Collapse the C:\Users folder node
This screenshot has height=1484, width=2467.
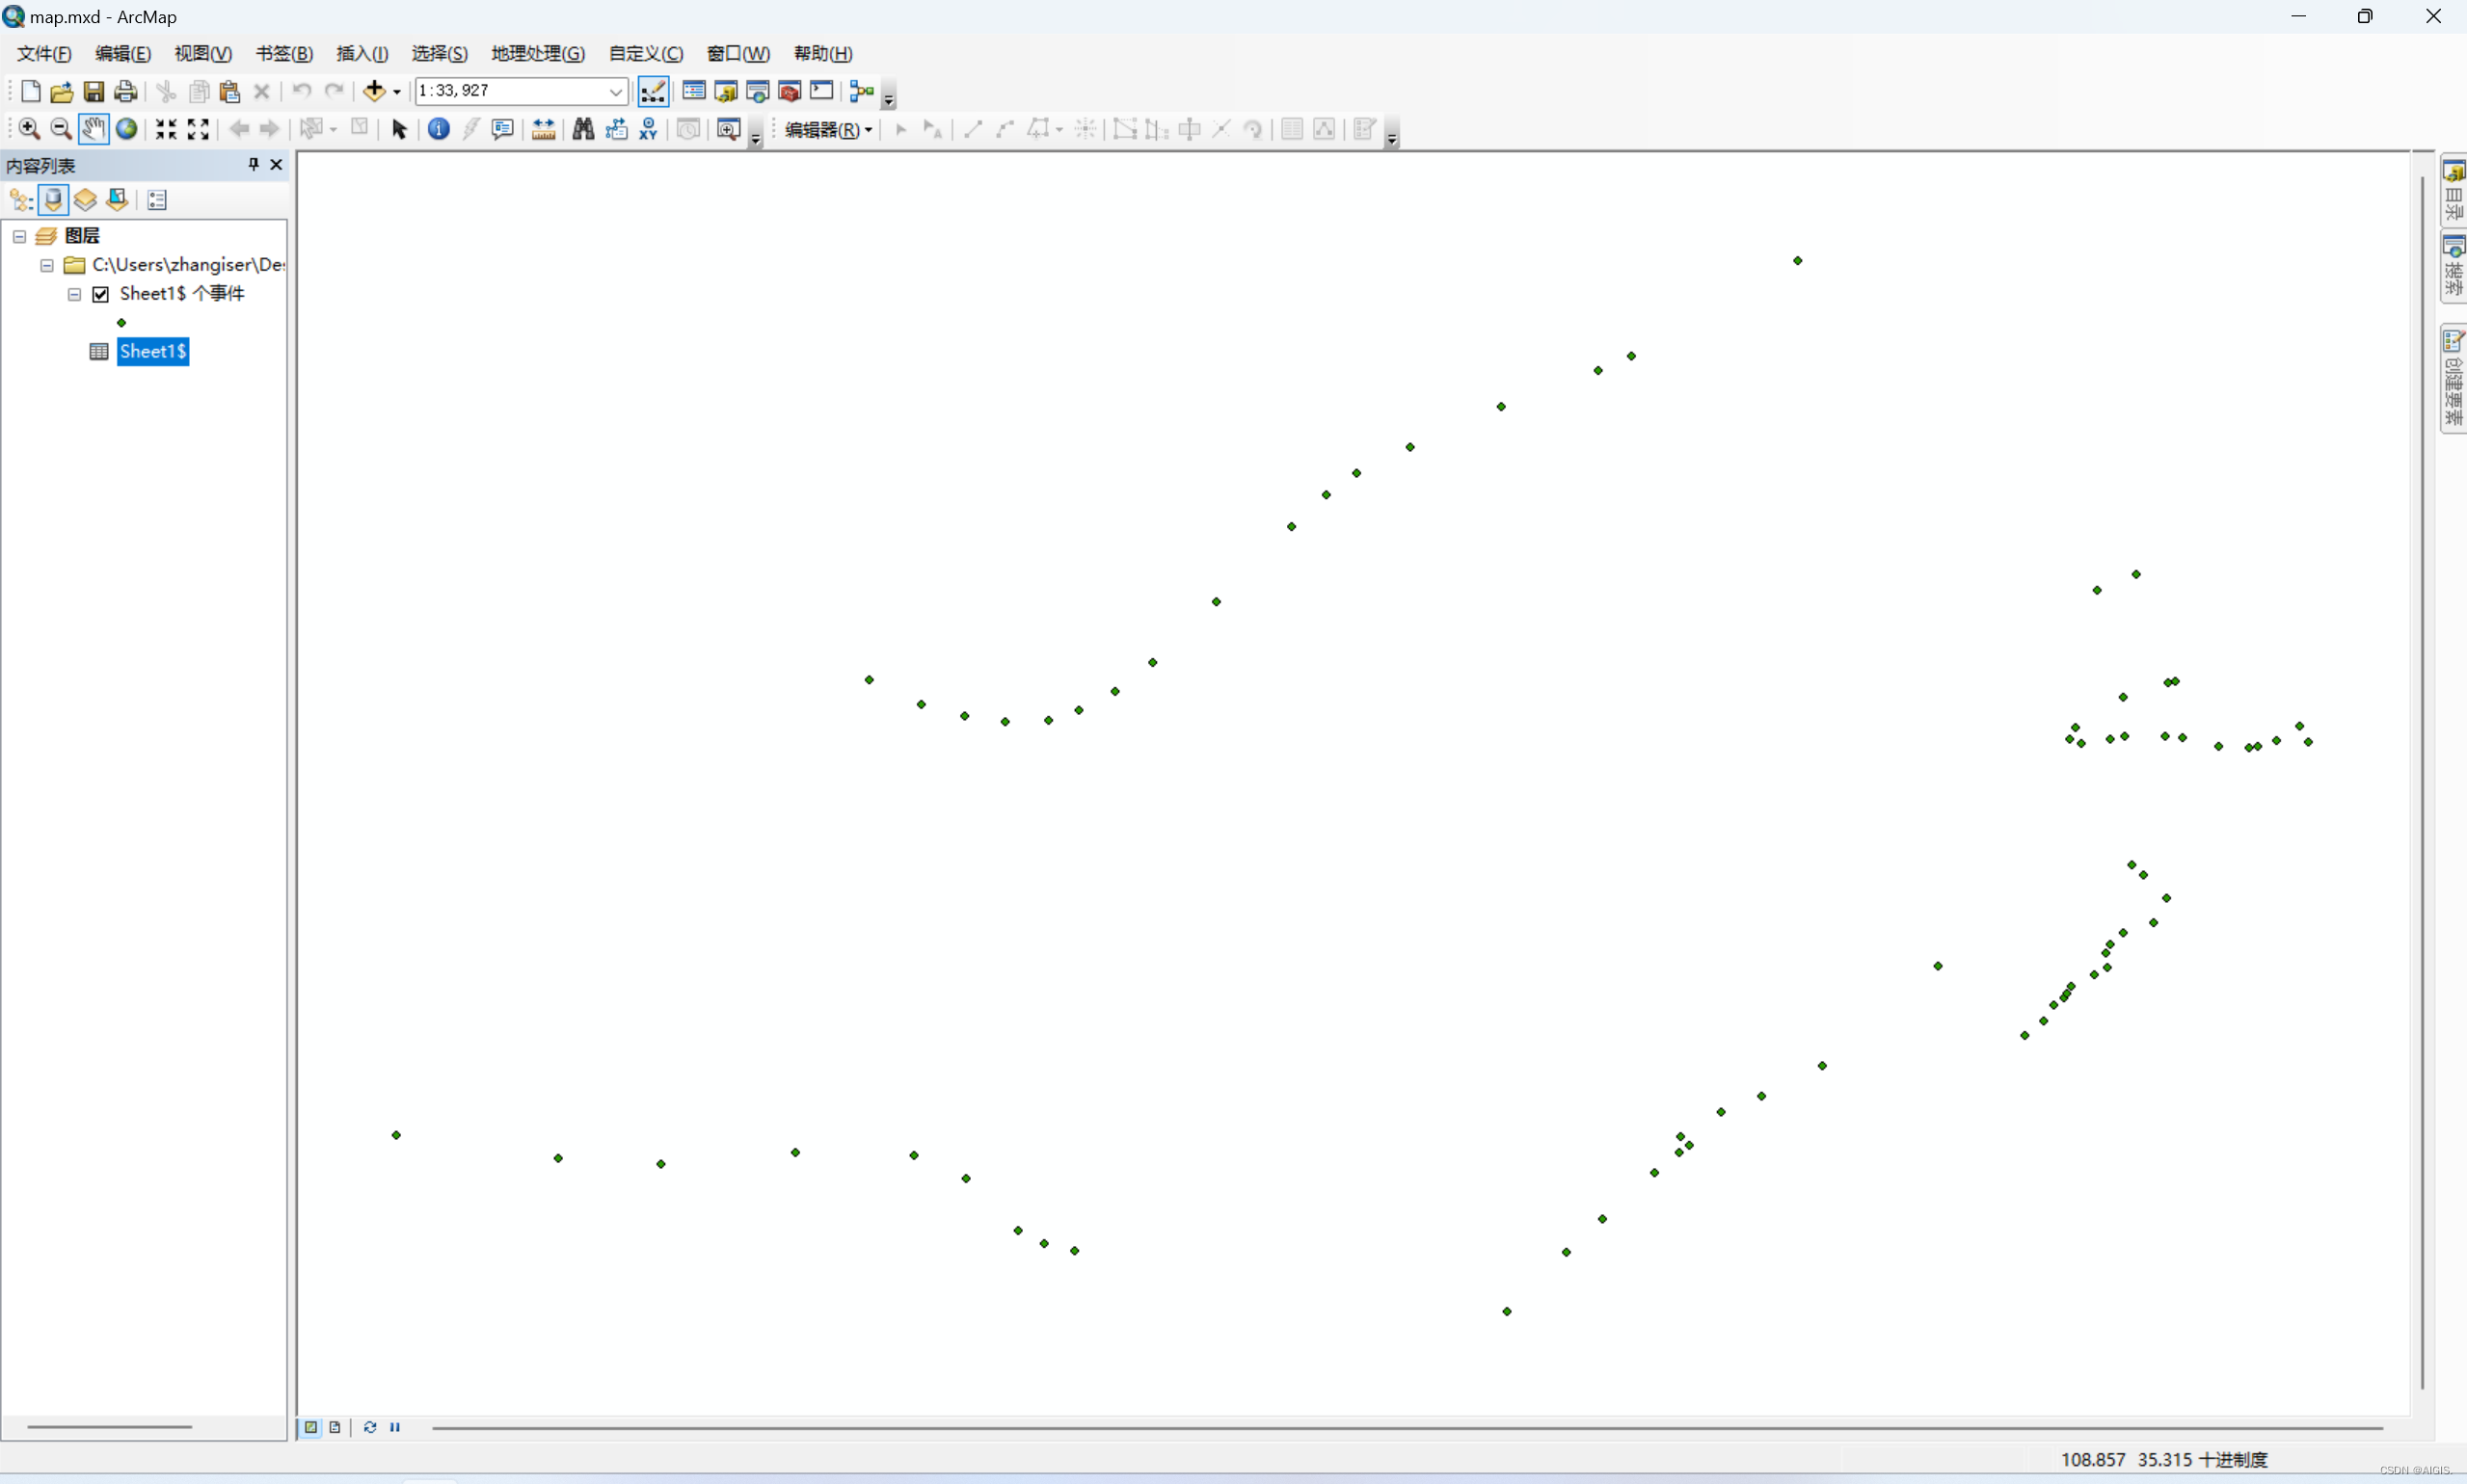47,265
